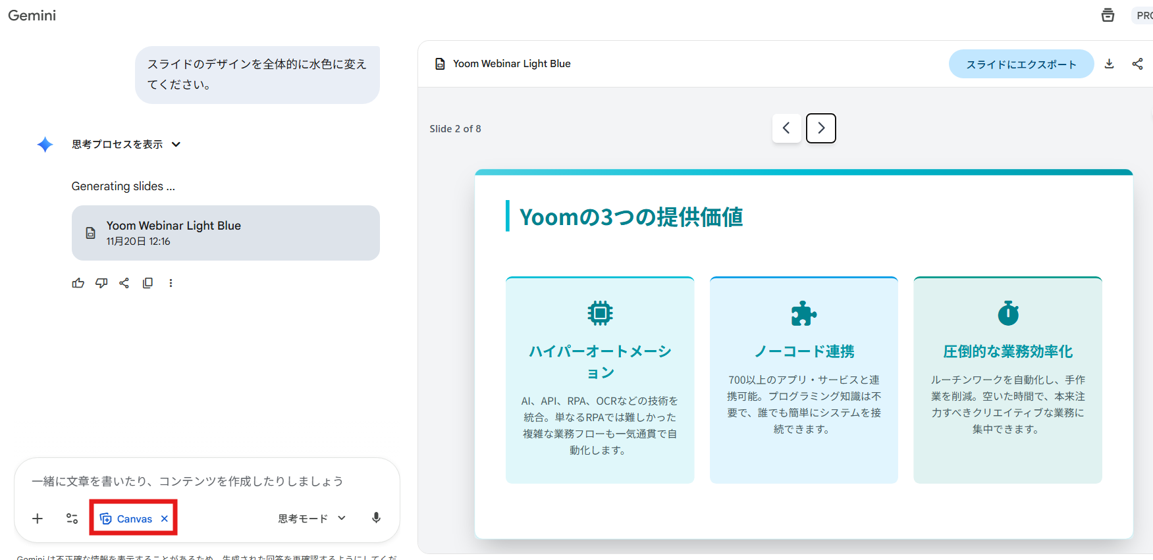
Task: Go to the previous slide
Action: point(786,128)
